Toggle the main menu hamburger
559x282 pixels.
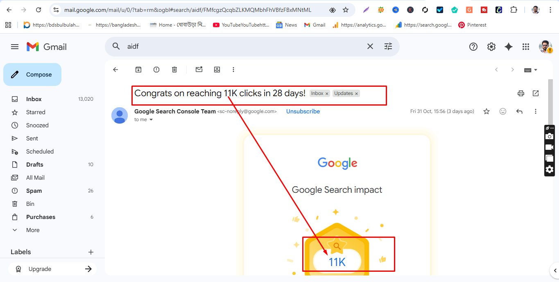tap(15, 47)
